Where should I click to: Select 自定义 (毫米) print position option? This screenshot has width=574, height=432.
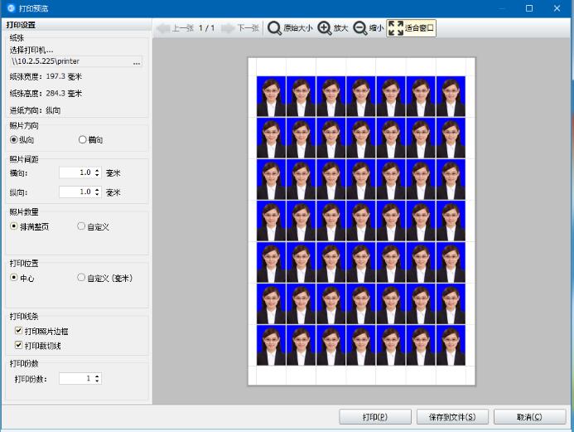pyautogui.click(x=81, y=278)
